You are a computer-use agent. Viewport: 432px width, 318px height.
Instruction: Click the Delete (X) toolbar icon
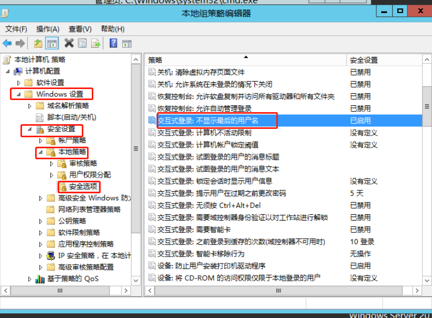(69, 43)
